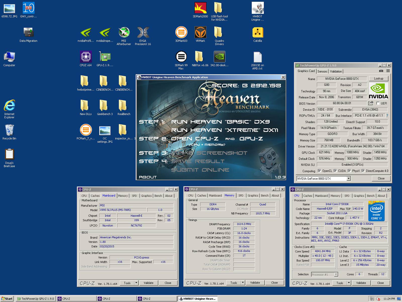The height and width of the screenshot is (302, 402).
Task: Click the GPU-Z Lookup button
Action: [379, 79]
